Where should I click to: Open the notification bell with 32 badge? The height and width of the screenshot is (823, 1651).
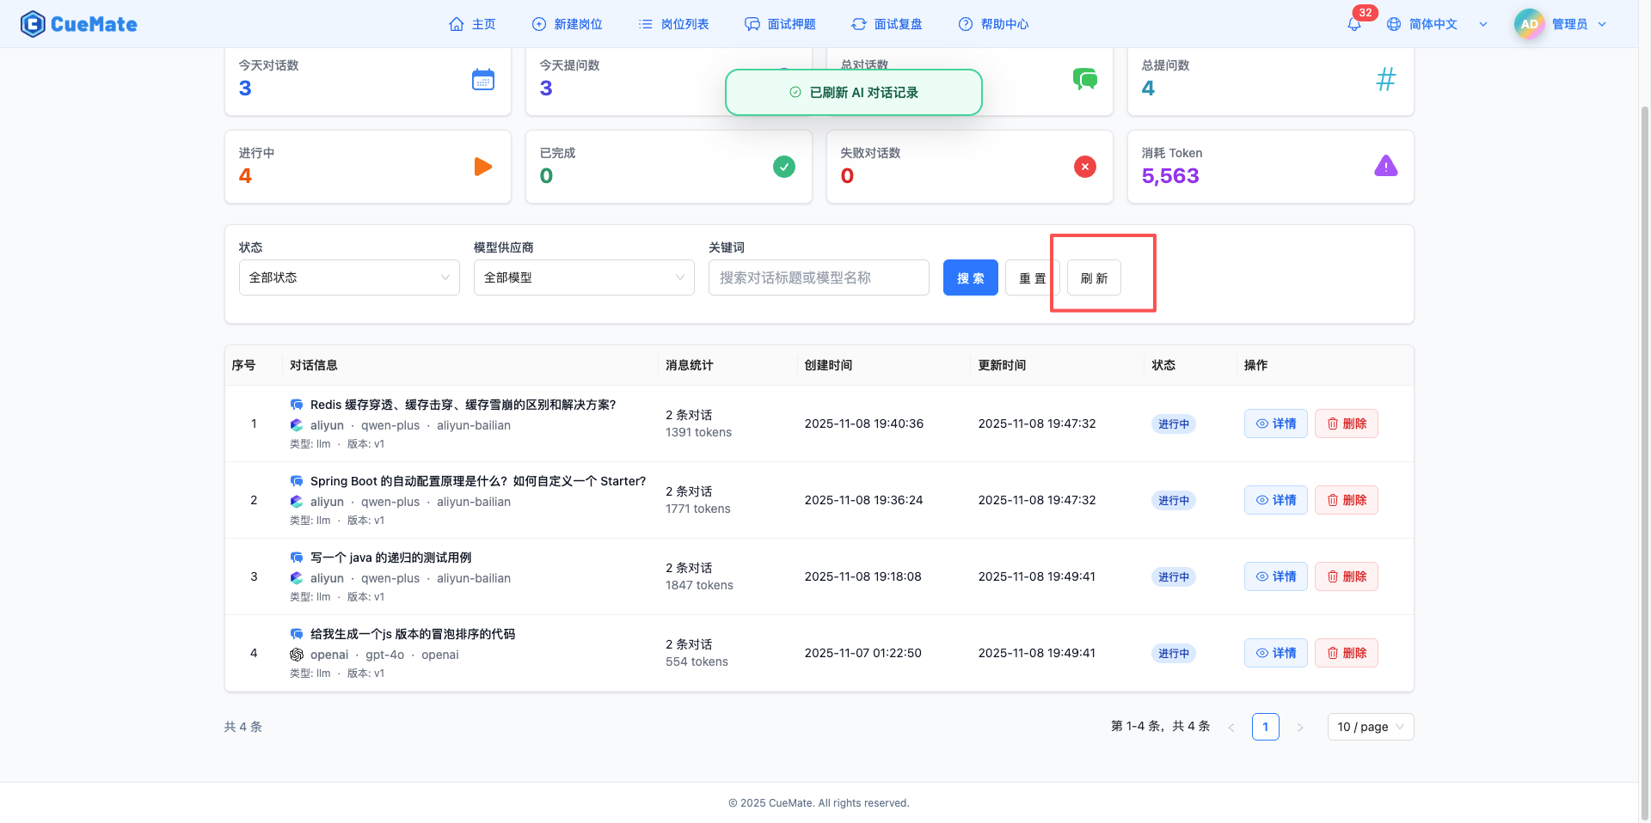pyautogui.click(x=1354, y=24)
